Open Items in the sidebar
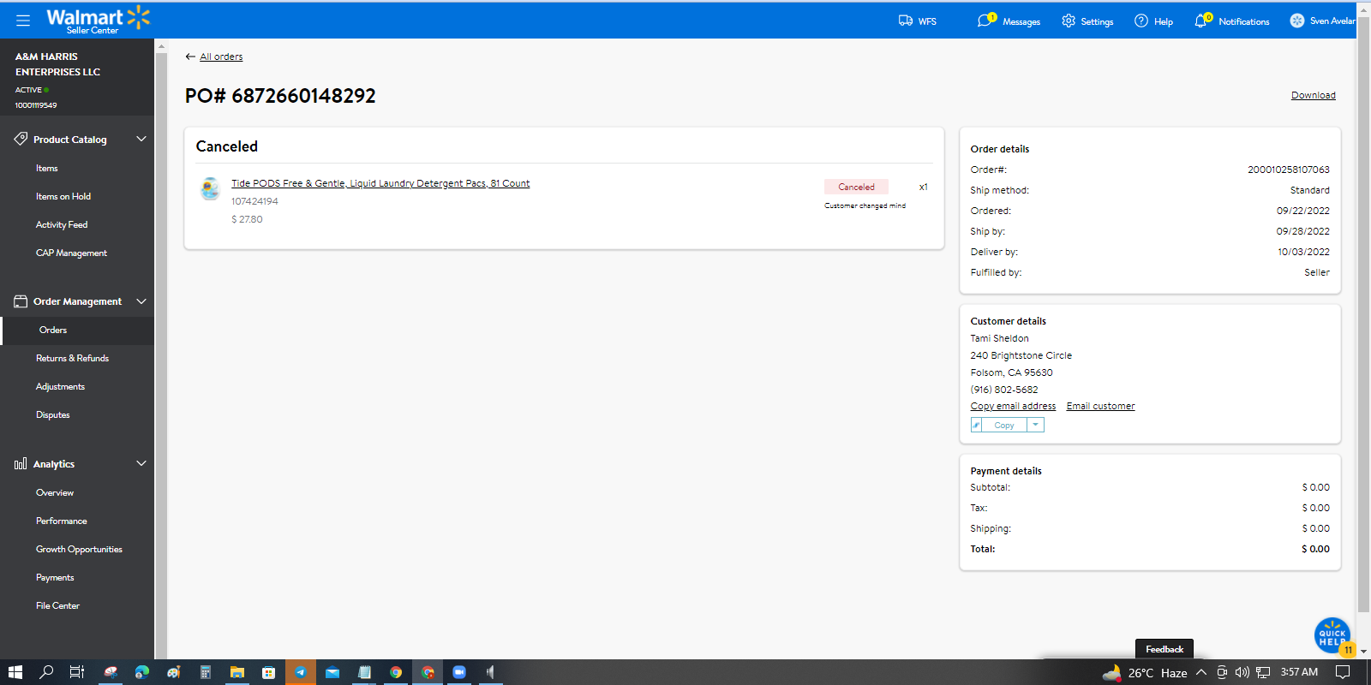Image resolution: width=1371 pixels, height=685 pixels. click(x=47, y=168)
